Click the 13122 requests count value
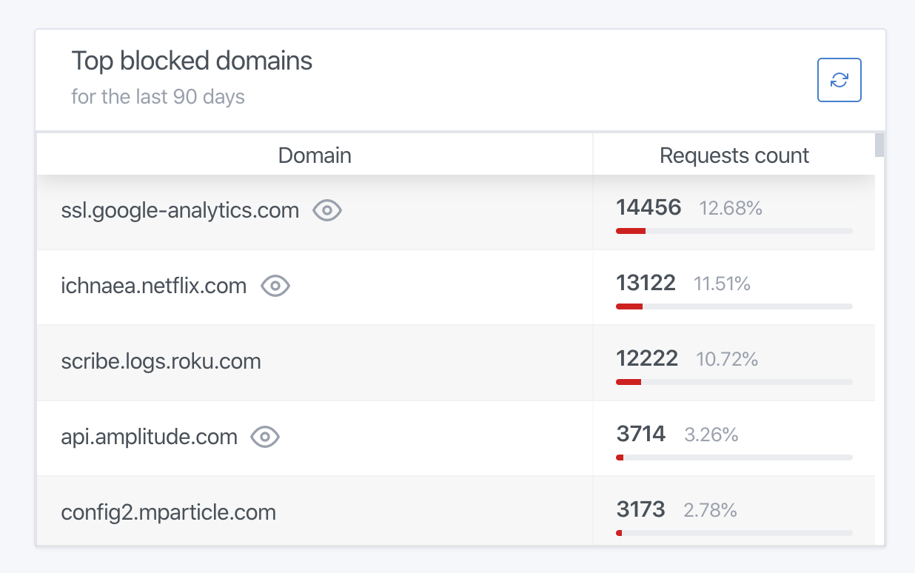The width and height of the screenshot is (915, 573). pyautogui.click(x=646, y=283)
